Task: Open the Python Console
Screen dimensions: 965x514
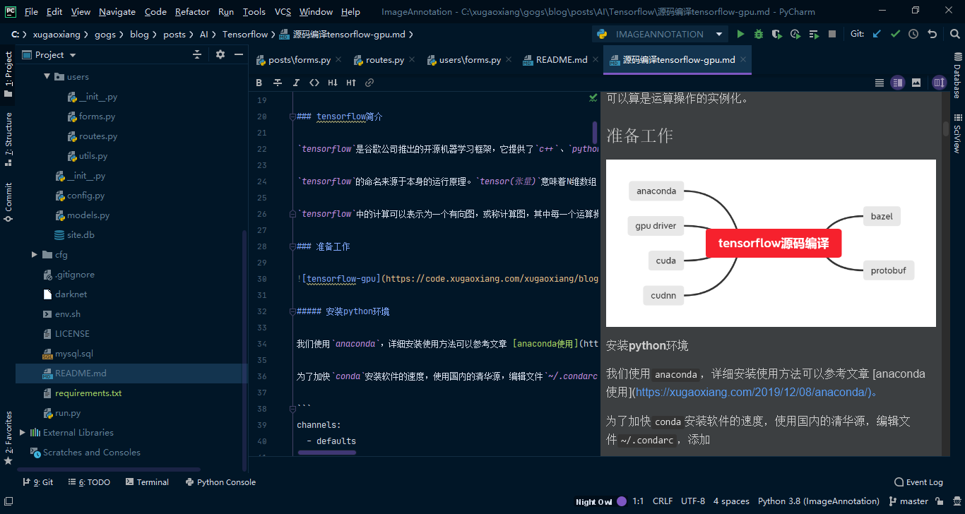Action: tap(220, 482)
